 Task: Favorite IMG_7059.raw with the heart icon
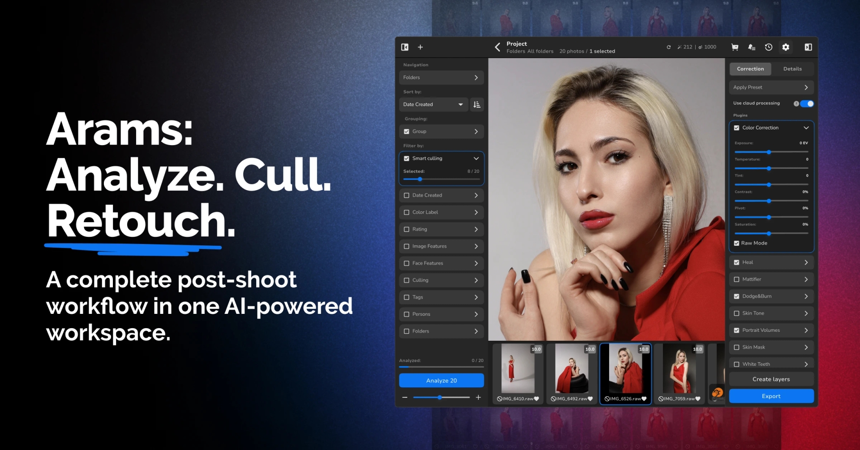pos(698,399)
